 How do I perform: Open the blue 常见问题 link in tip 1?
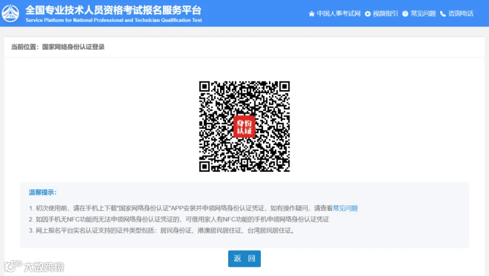[x=345, y=208]
